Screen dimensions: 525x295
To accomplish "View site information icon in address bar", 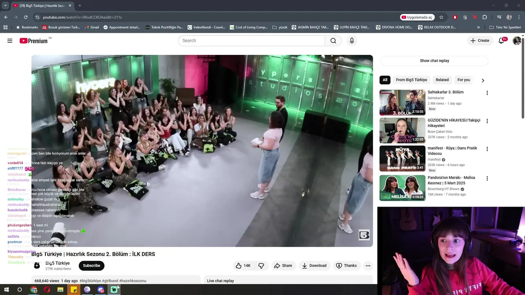I will pyautogui.click(x=37, y=17).
